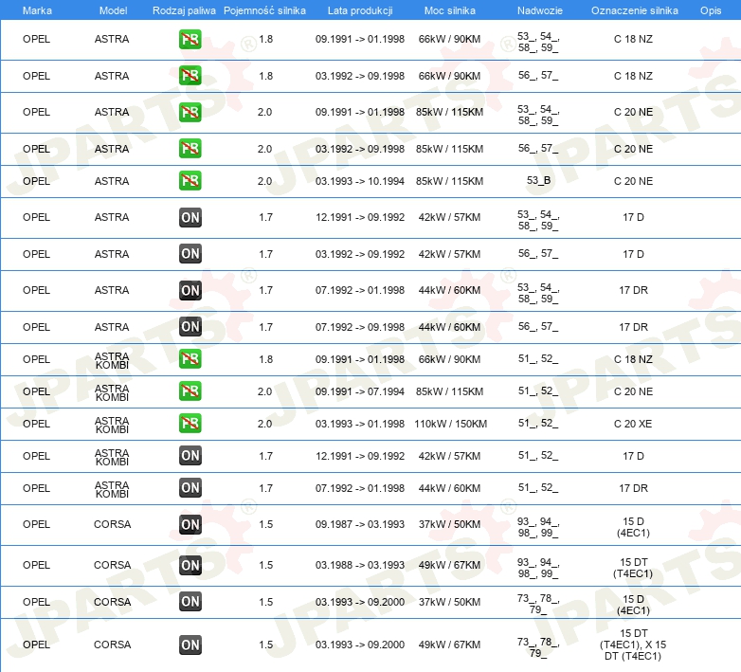Select the date range 03.1992 -> 09.1992
The image size is (741, 672).
point(360,254)
